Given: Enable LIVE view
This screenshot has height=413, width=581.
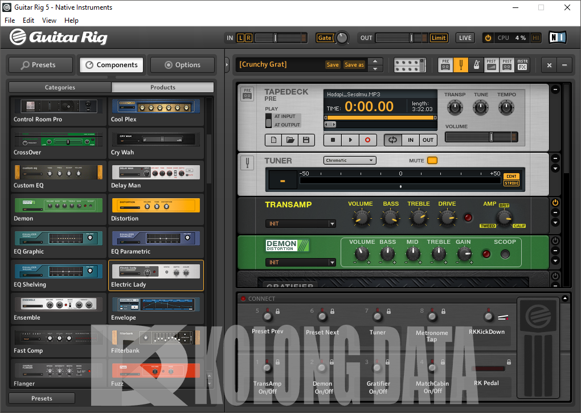Looking at the screenshot, I should [465, 38].
